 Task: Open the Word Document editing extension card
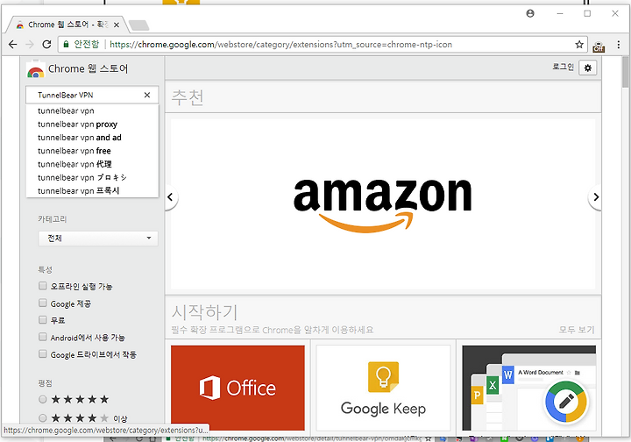[528, 388]
